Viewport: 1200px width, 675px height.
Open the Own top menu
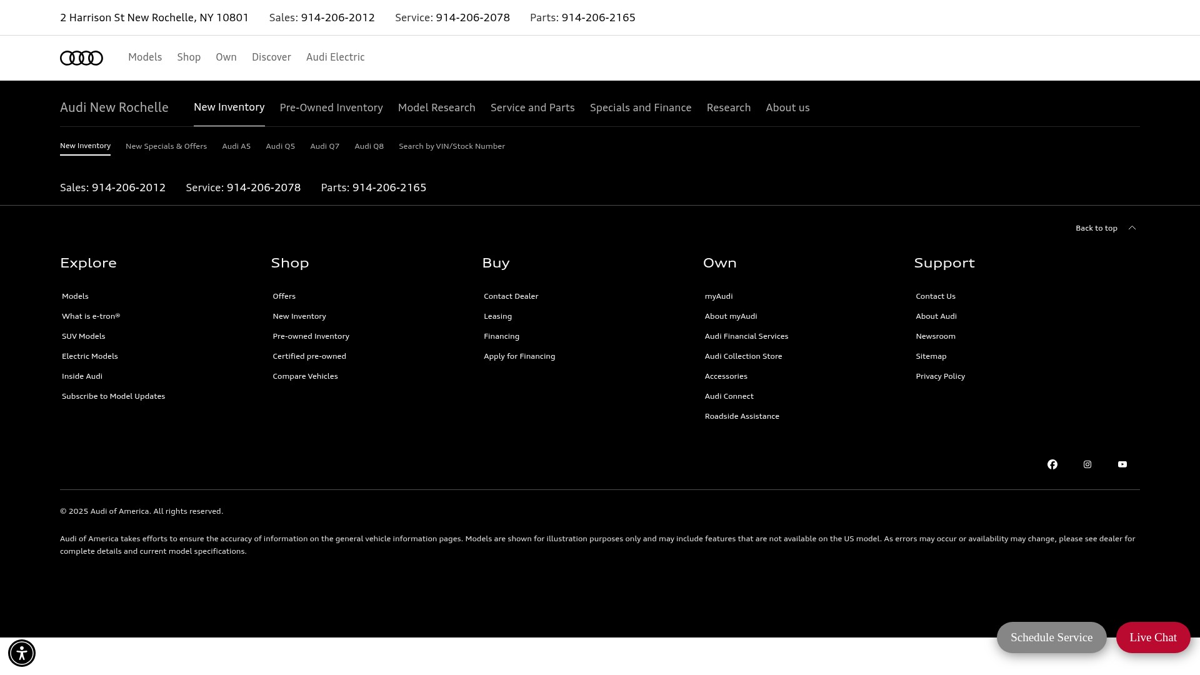tap(226, 57)
